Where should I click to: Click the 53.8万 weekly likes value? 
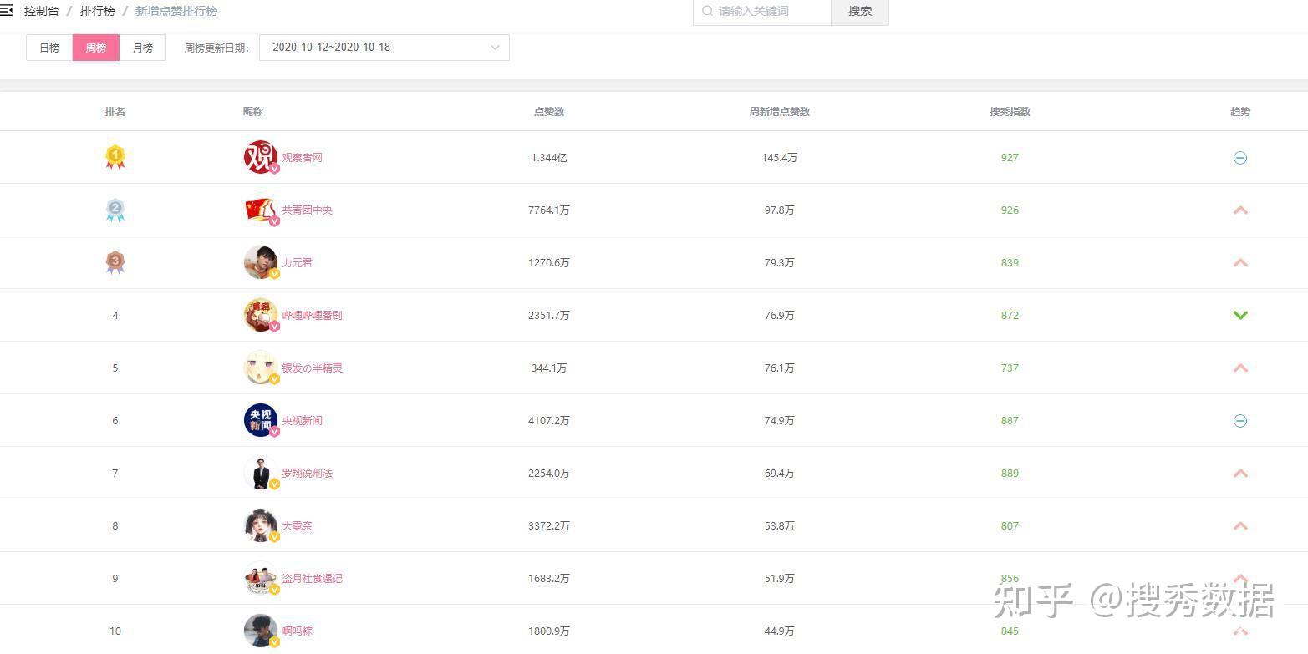click(779, 525)
